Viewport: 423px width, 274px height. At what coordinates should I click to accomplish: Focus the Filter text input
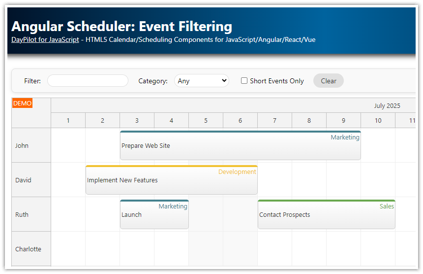pyautogui.click(x=88, y=81)
